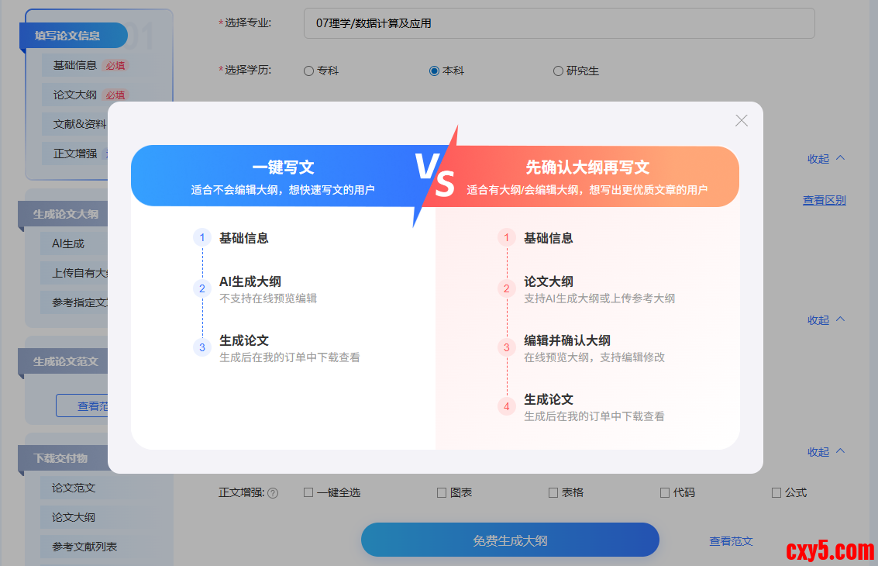Tick the 代码 checkbox
The height and width of the screenshot is (566, 878).
(x=665, y=492)
